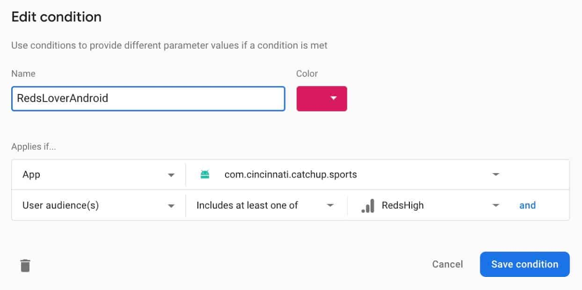Click the arrow beside User audience(s)

point(171,206)
